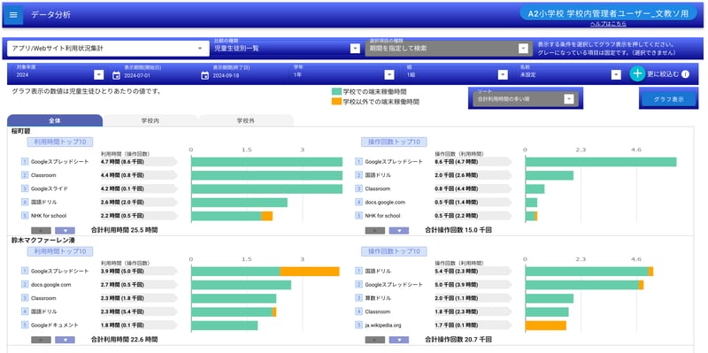Click 合計利用時間 22.6 時間 text

[x=124, y=339]
